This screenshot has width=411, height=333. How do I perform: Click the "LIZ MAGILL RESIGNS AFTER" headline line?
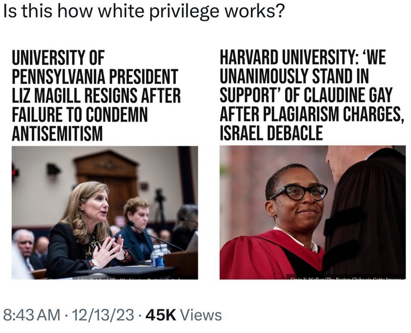[x=96, y=96]
